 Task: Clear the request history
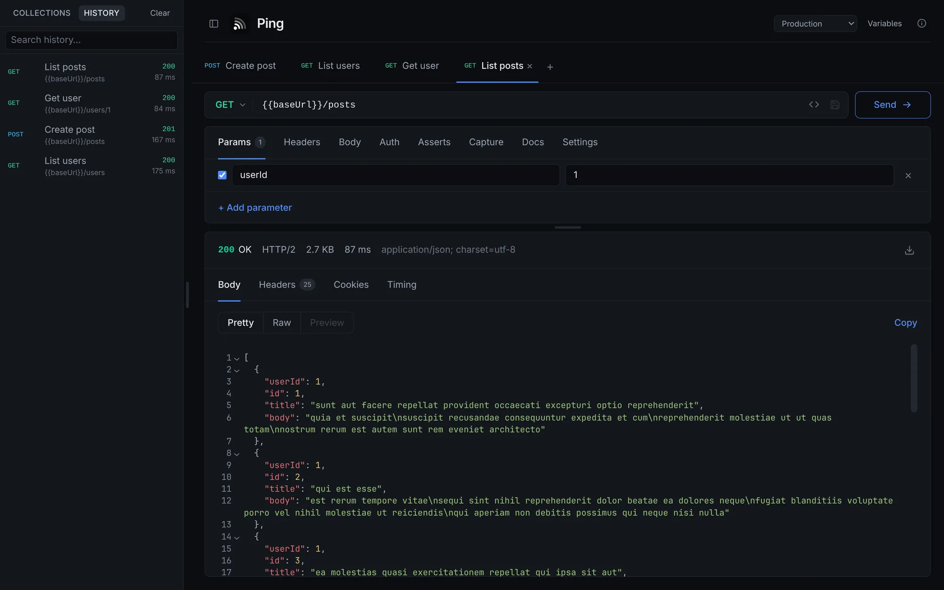tap(160, 13)
